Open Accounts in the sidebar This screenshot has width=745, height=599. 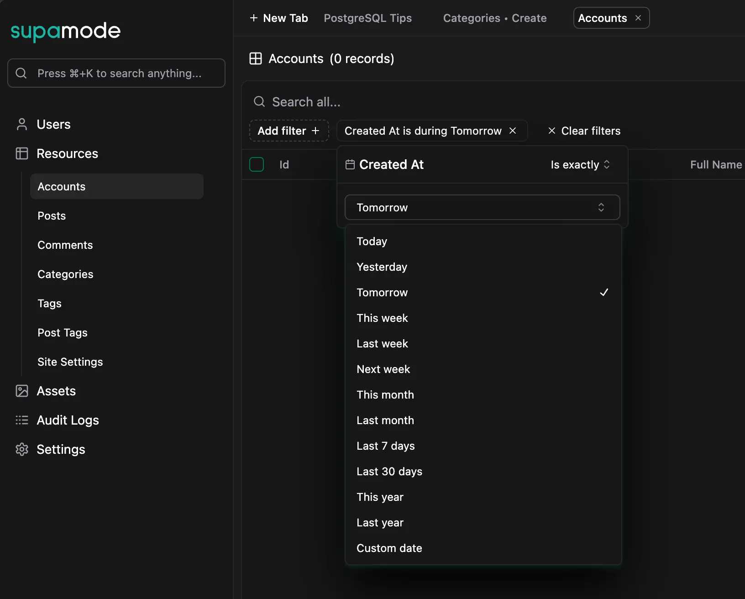pos(117,186)
